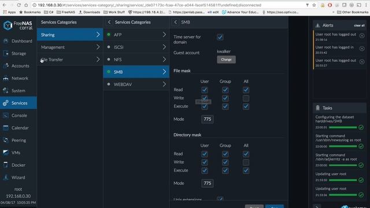Expand the WEBDAV service chevron
The width and height of the screenshot is (370, 208).
[164, 84]
